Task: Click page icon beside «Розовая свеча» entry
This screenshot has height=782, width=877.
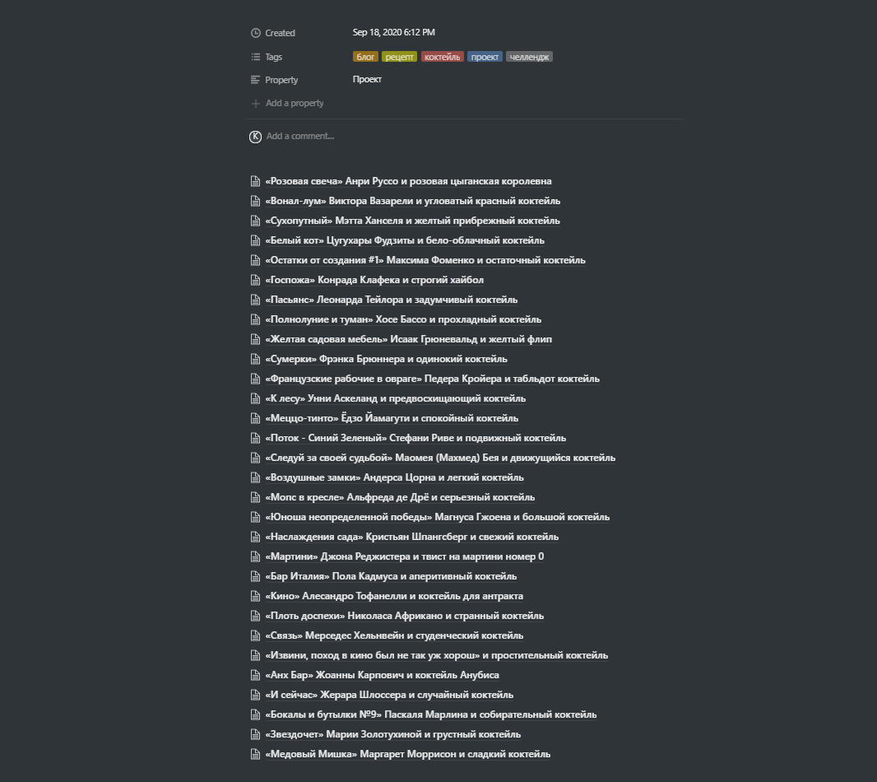Action: 256,181
